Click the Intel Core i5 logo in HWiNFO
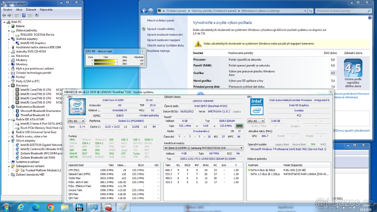The height and width of the screenshot is (212, 377). [x=77, y=107]
